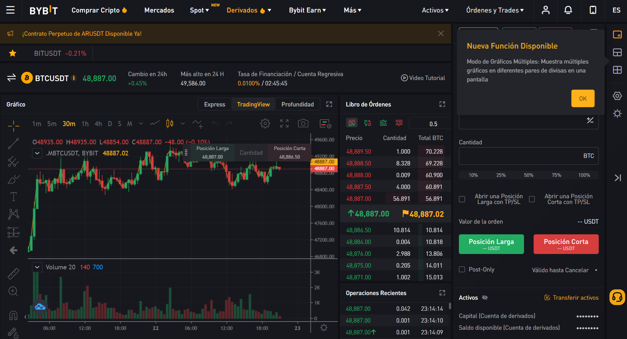This screenshot has width=627, height=339.
Task: Click the customer support headset icon
Action: [x=617, y=297]
